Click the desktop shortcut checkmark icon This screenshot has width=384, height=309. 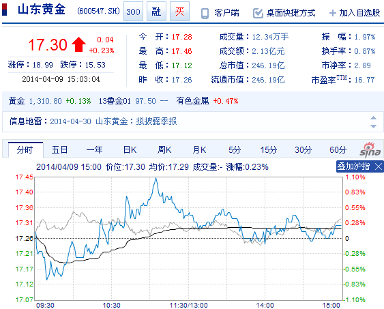(258, 13)
